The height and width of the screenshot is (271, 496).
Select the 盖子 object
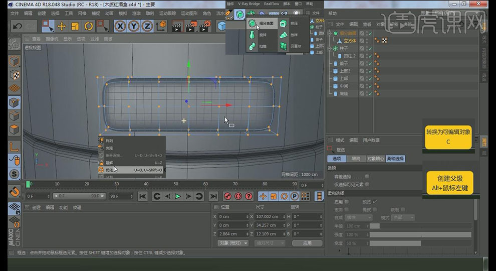(x=344, y=63)
